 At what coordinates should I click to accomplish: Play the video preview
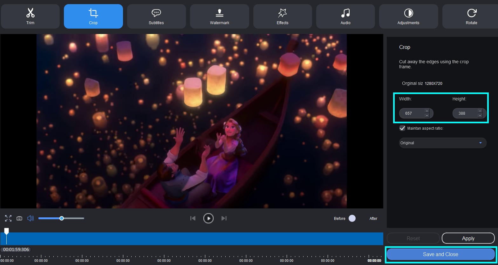click(208, 218)
